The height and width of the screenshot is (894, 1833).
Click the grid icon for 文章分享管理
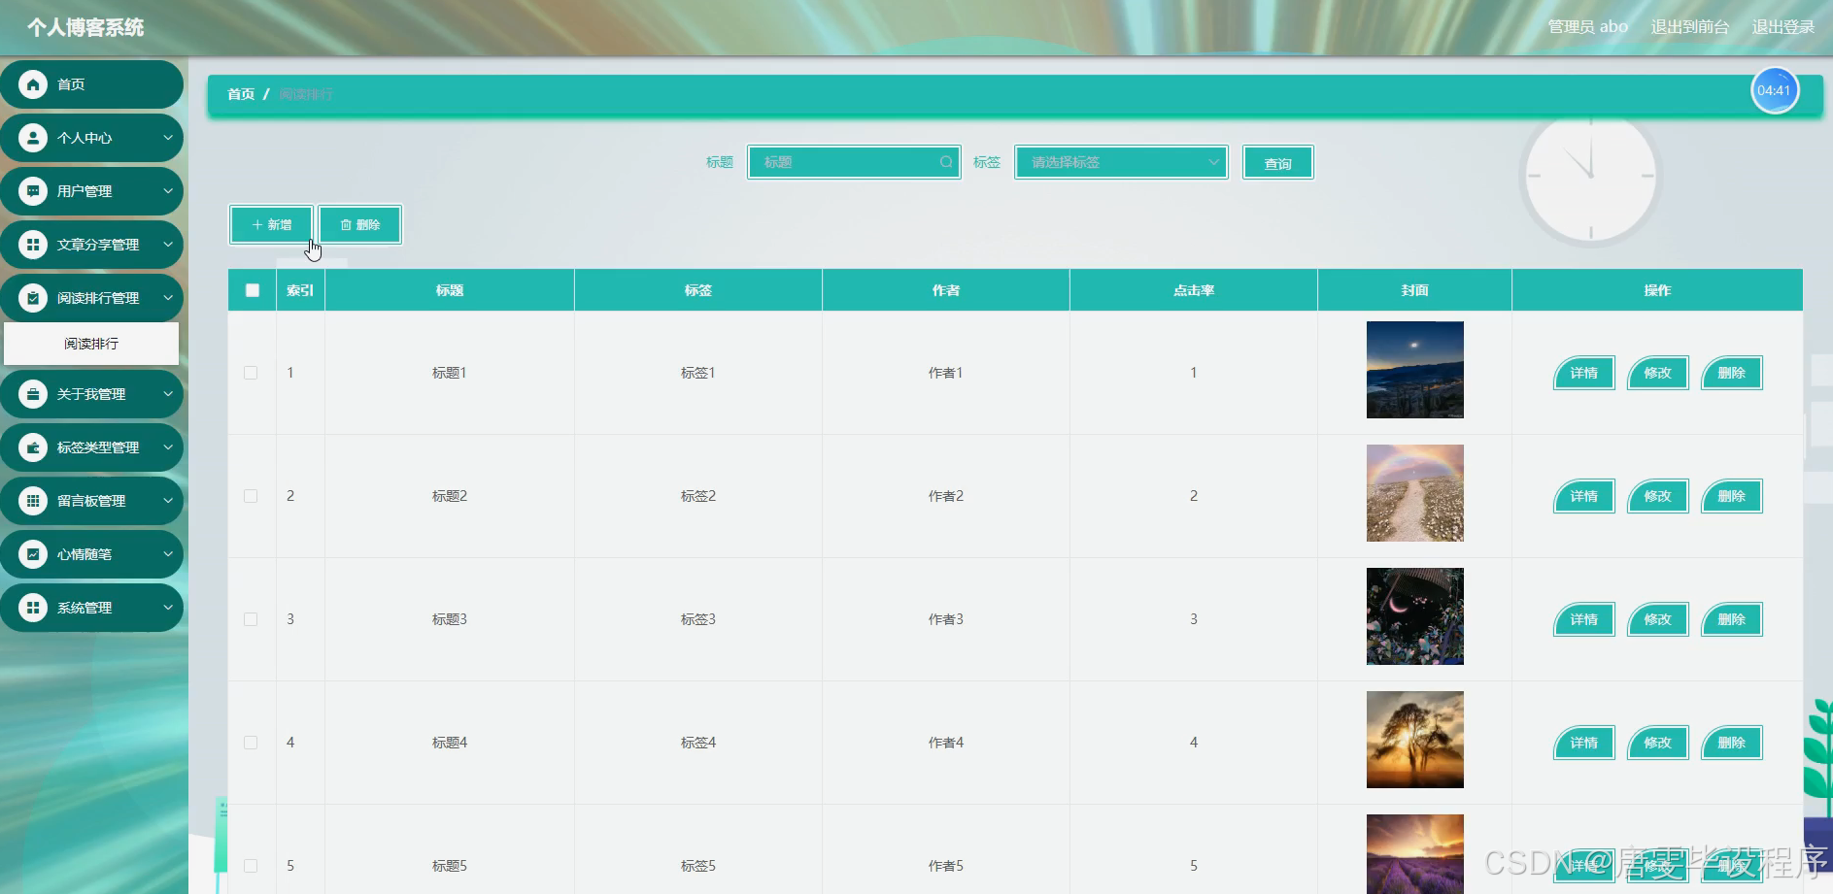point(33,245)
